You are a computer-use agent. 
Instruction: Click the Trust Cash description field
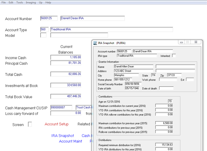pyautogui.click(x=84, y=107)
